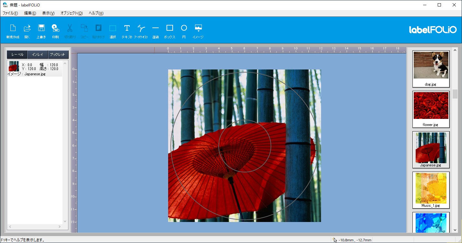Click the object list scroll up arrow
The image size is (462, 243).
[65, 63]
